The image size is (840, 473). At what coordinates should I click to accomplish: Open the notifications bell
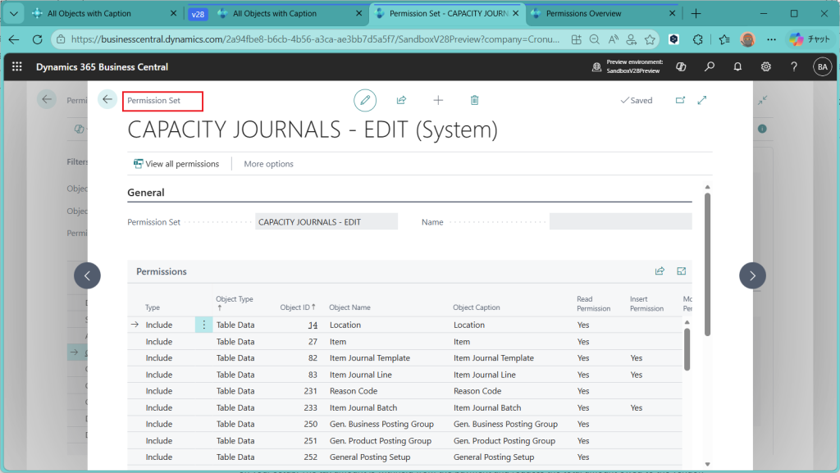click(737, 67)
